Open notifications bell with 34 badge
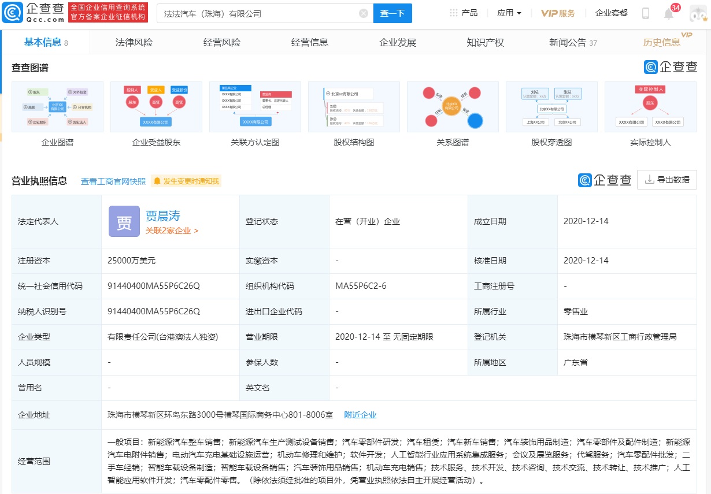 [x=669, y=13]
